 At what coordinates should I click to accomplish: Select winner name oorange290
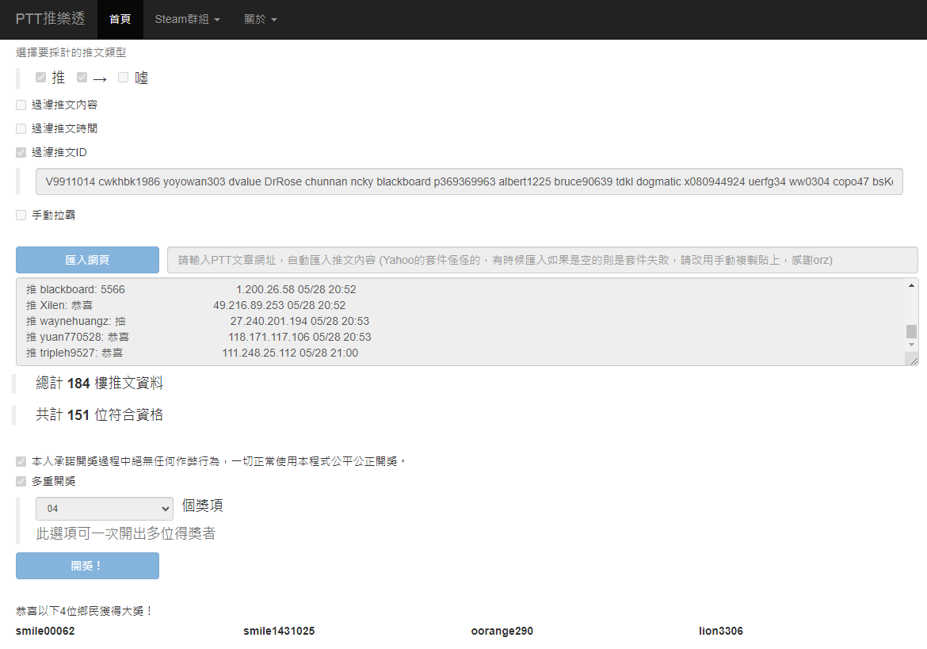click(502, 631)
